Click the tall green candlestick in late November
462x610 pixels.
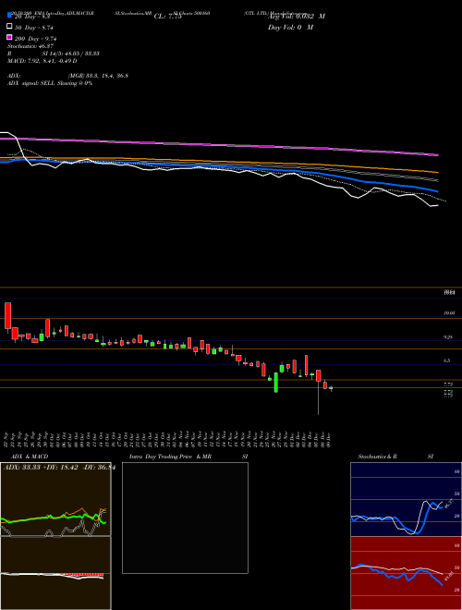click(x=276, y=383)
